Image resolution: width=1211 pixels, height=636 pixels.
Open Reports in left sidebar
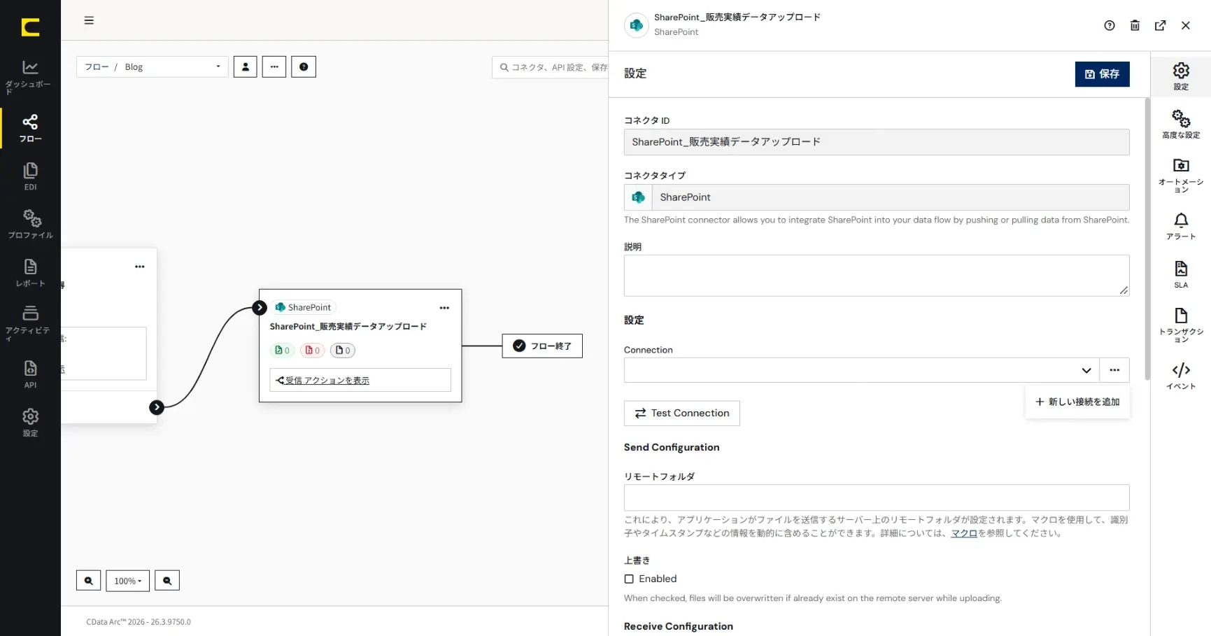point(30,273)
